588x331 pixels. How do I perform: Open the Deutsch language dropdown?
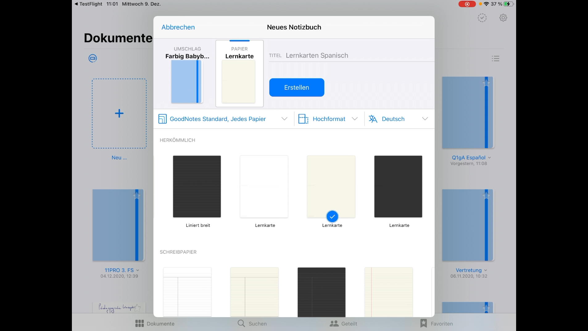tap(398, 119)
